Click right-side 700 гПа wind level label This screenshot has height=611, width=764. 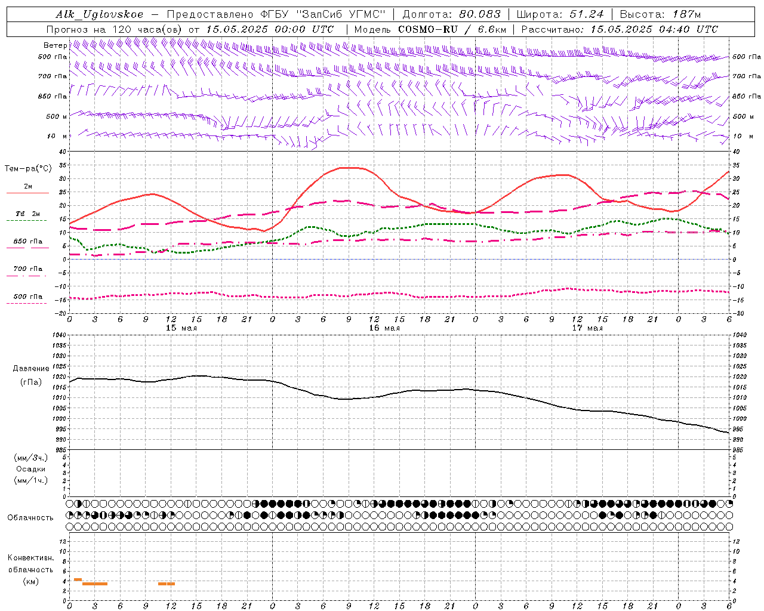pos(747,76)
